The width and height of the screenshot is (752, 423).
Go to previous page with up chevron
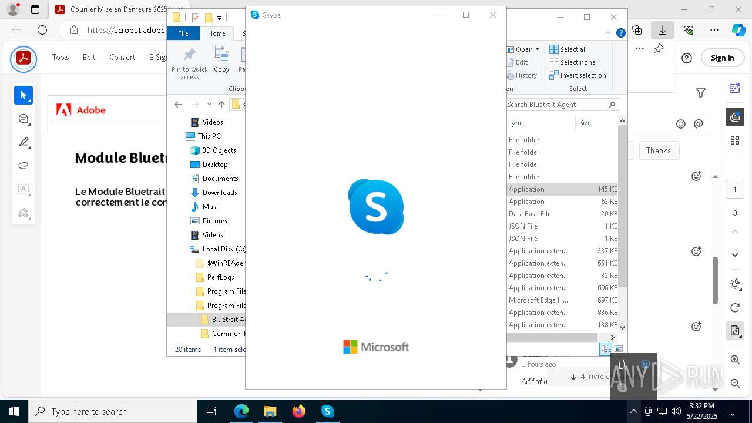(x=735, y=231)
